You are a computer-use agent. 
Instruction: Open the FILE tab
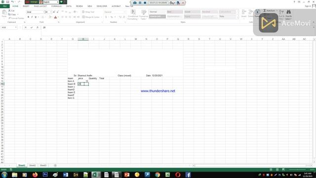point(4,6)
